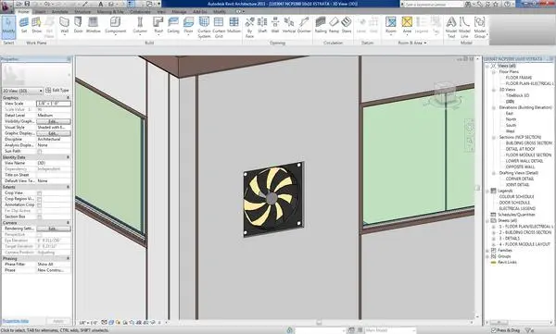The width and height of the screenshot is (556, 334).
Task: Select the Stairs tool
Action: pyautogui.click(x=347, y=26)
